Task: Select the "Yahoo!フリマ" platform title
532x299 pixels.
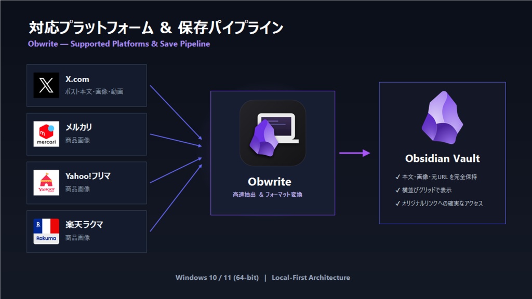Action: coord(88,176)
